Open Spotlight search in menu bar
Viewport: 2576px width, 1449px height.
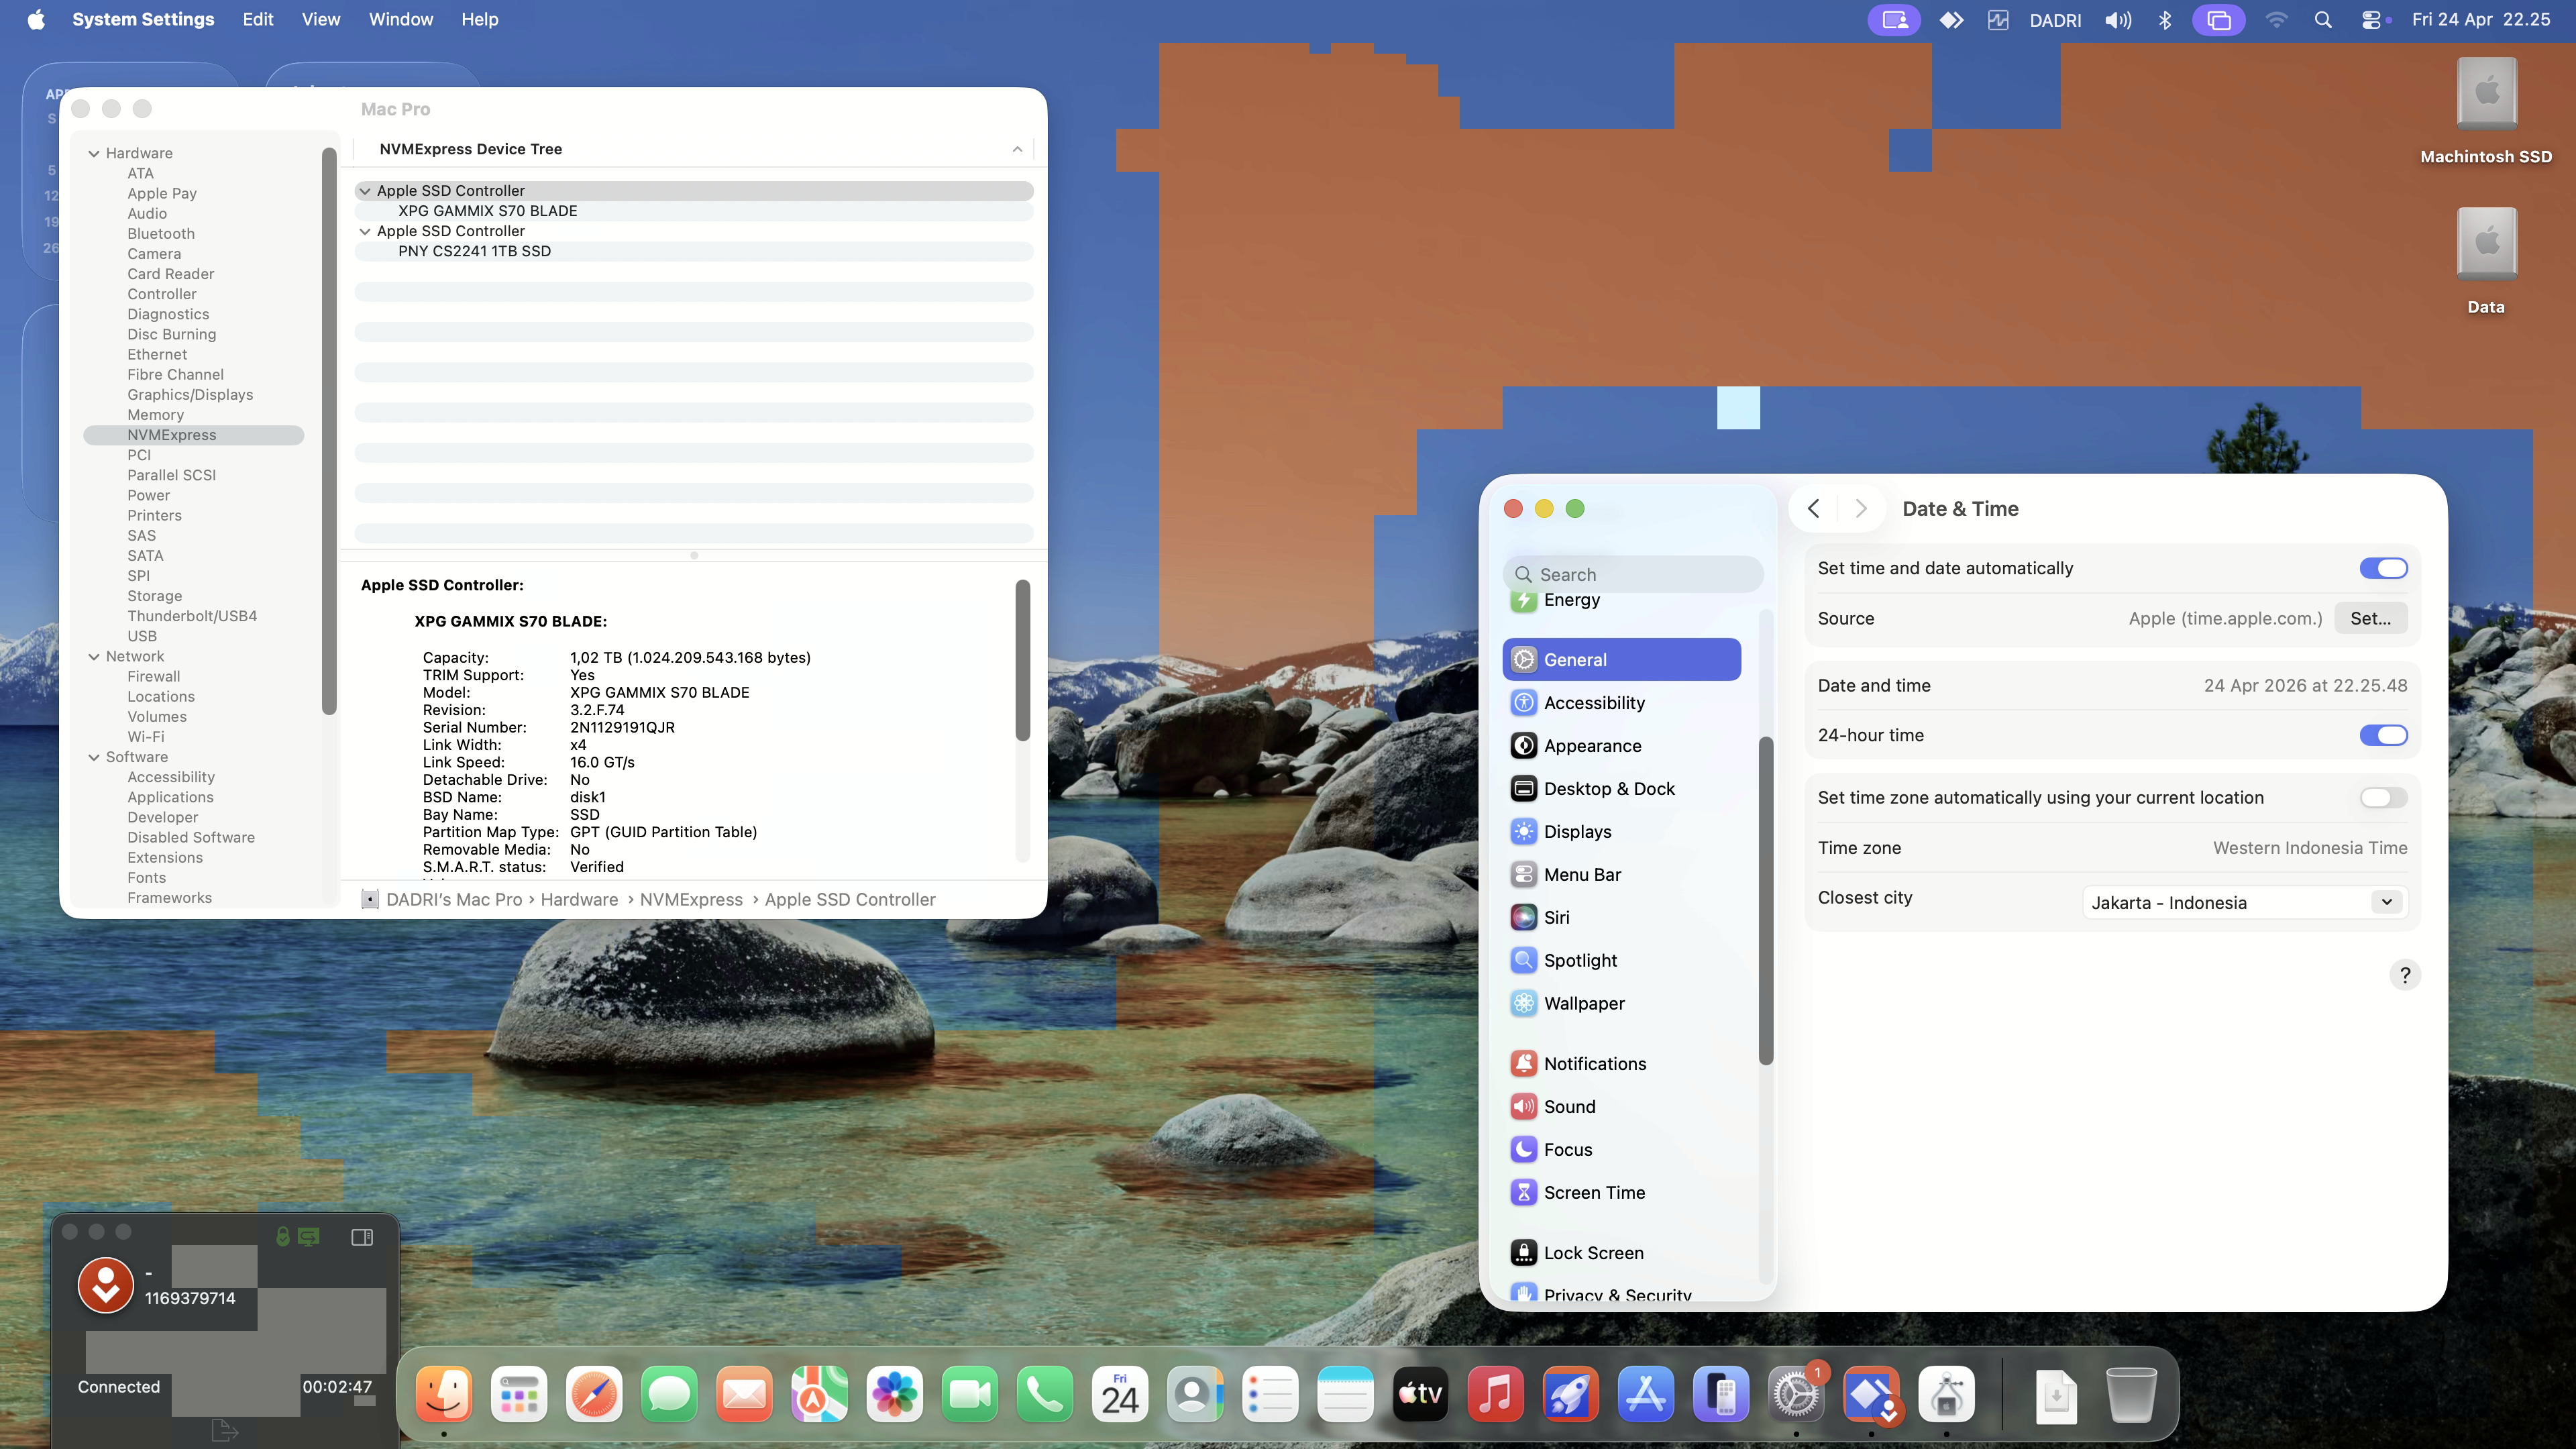point(2323,20)
